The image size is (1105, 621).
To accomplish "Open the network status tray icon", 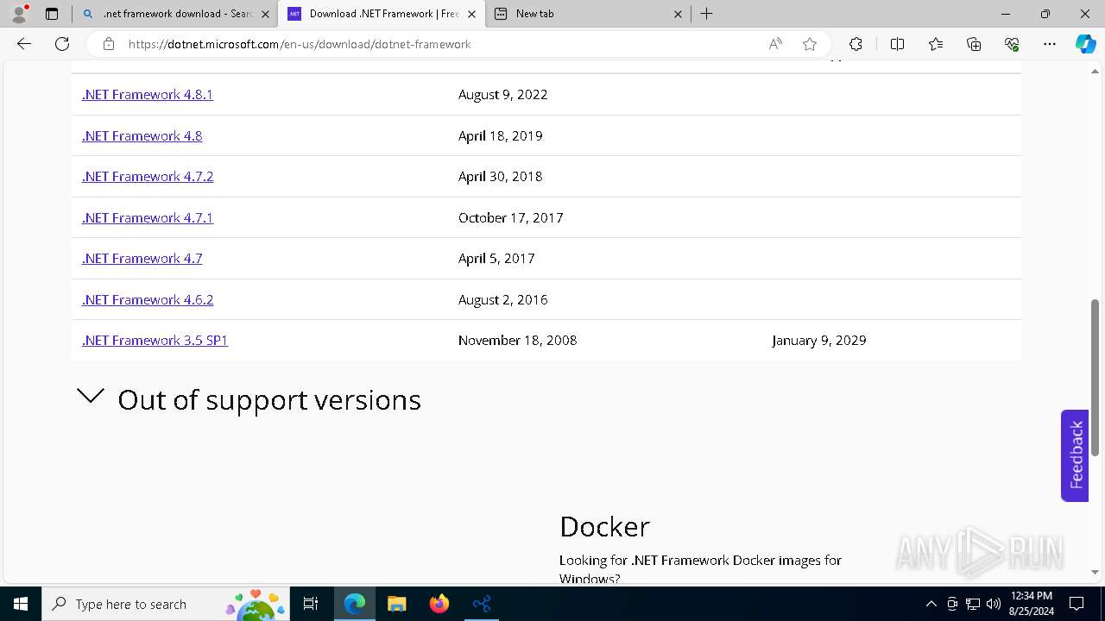I will [973, 604].
